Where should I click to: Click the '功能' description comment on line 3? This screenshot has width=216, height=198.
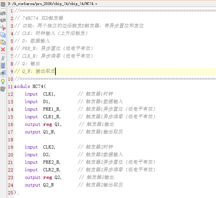click(x=83, y=26)
